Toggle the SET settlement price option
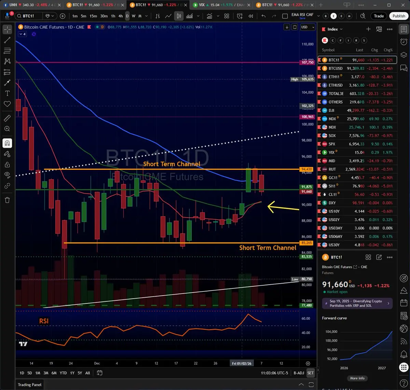 (x=310, y=373)
